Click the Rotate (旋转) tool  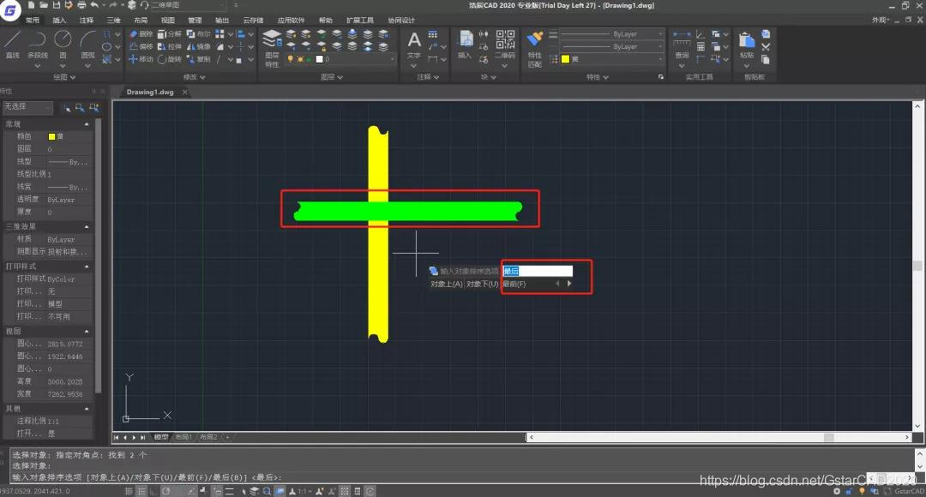[170, 59]
